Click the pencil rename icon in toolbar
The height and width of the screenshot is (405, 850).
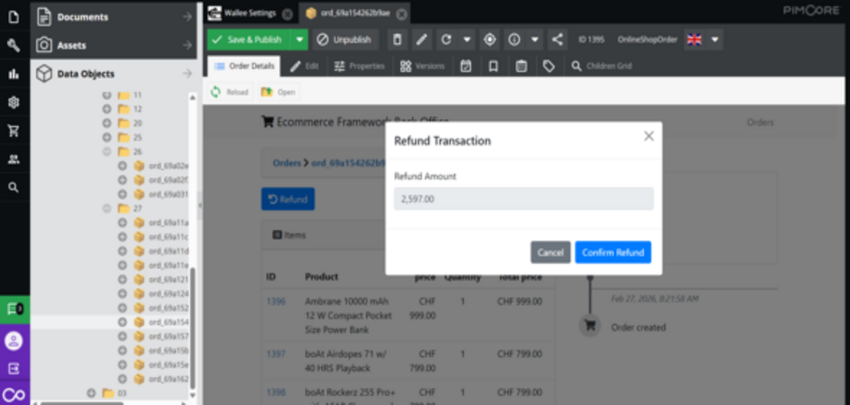tap(421, 39)
